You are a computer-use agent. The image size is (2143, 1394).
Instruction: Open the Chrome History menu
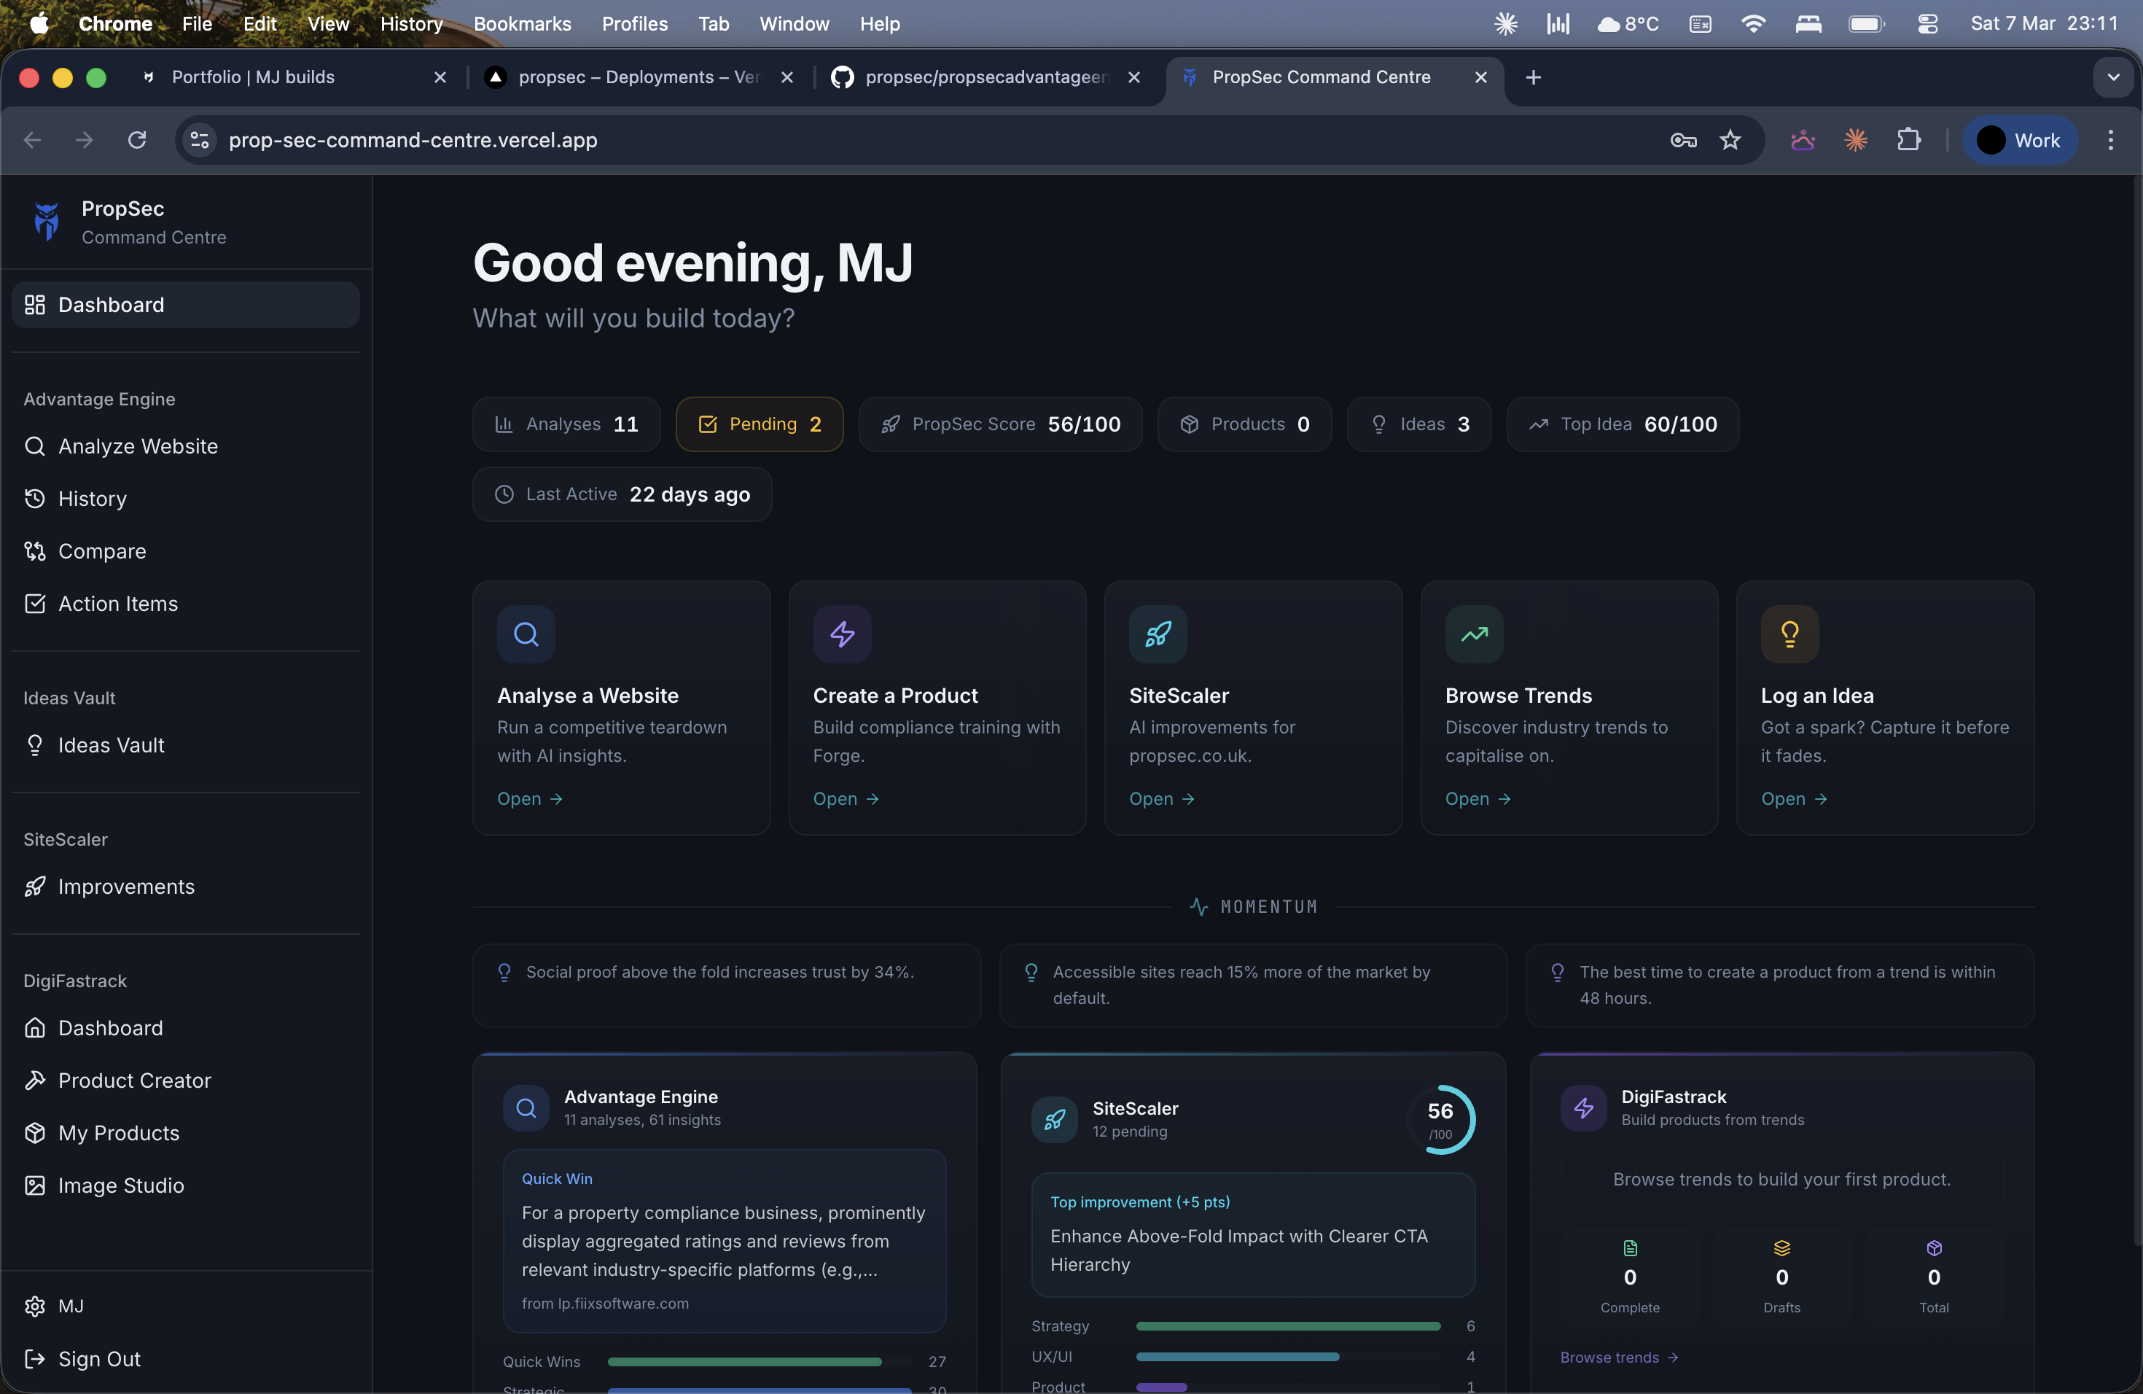pyautogui.click(x=412, y=23)
